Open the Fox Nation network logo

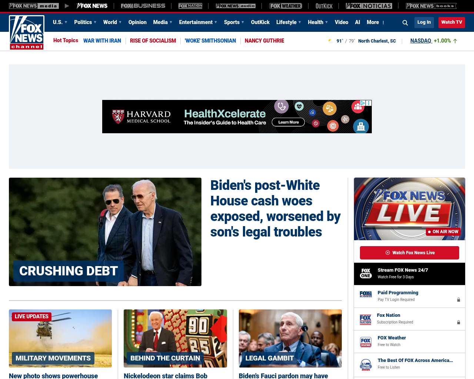190,6
